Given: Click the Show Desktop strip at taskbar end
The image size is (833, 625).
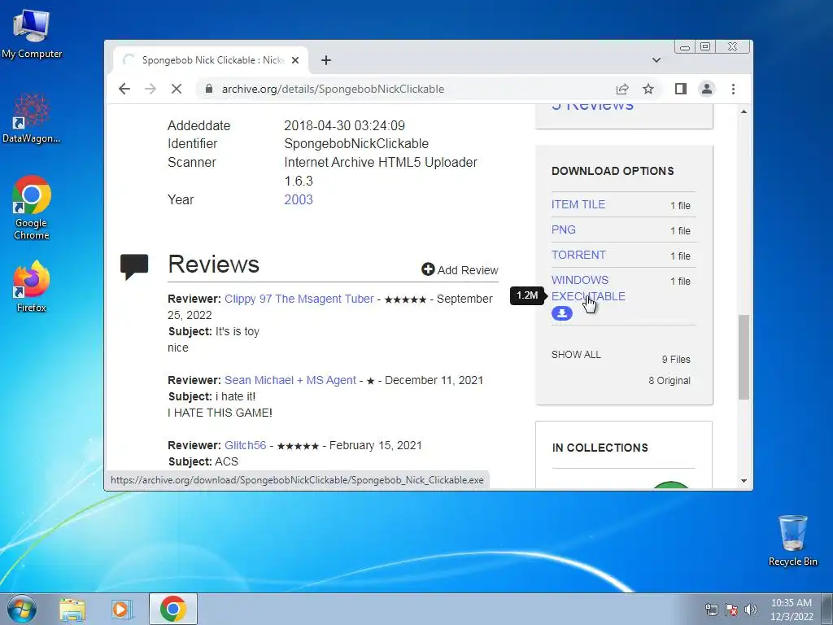Looking at the screenshot, I should click(827, 610).
